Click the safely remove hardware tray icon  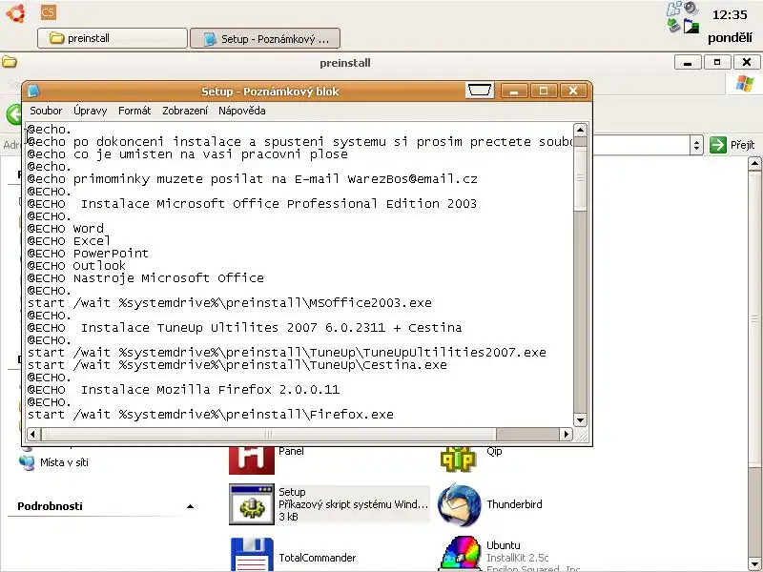[x=673, y=26]
